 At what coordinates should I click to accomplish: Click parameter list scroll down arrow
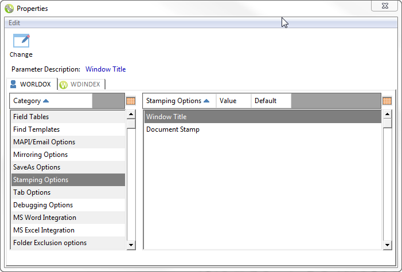point(387,245)
